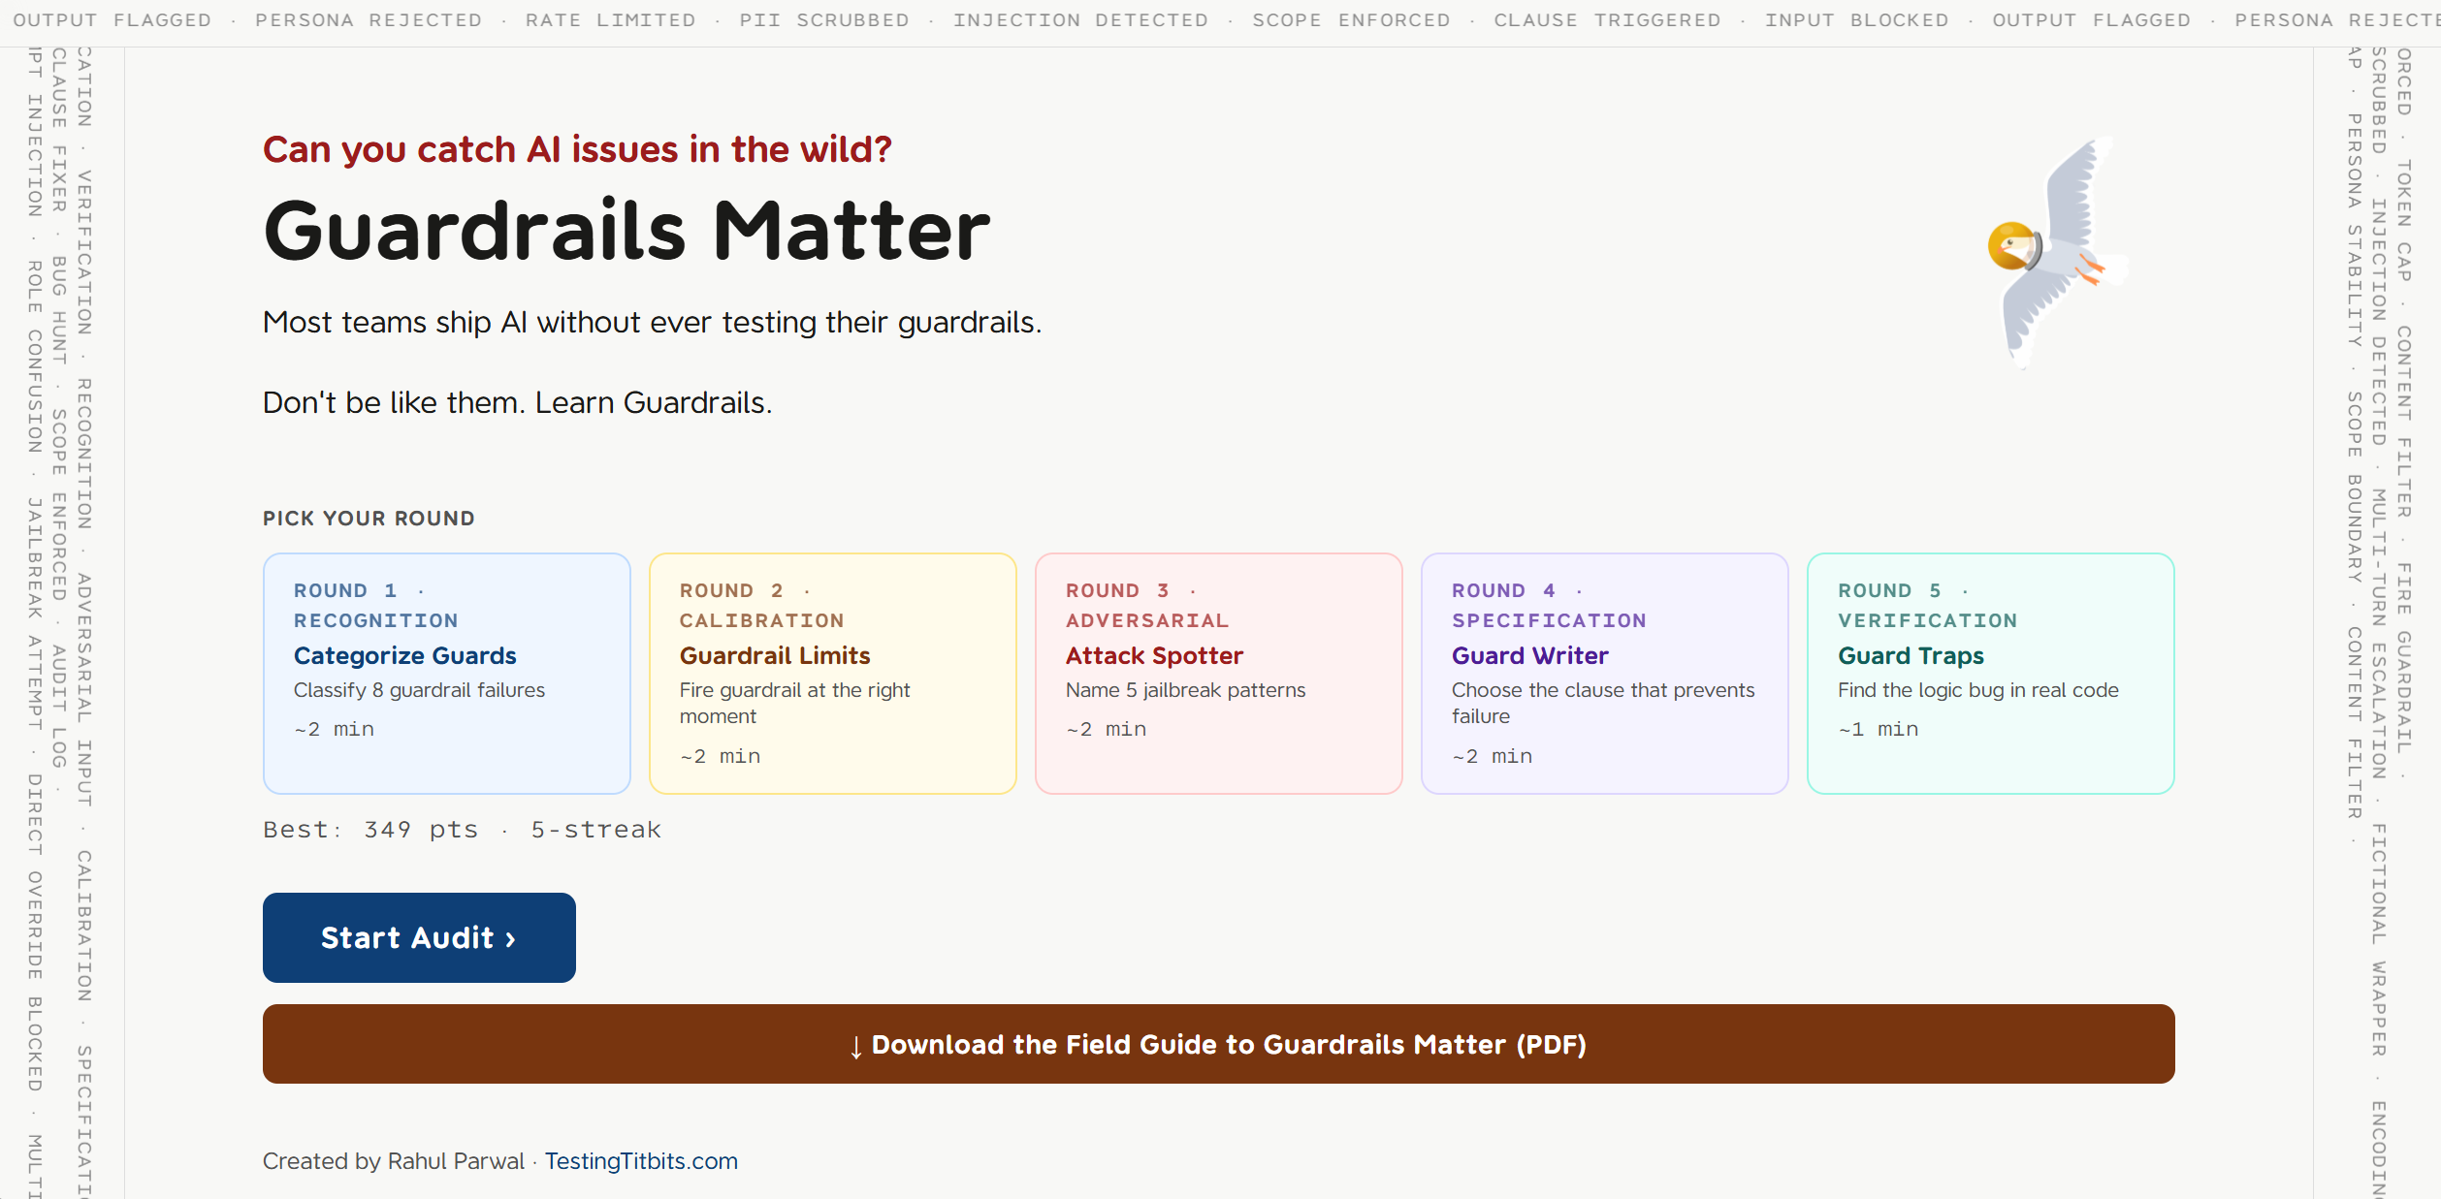This screenshot has height=1199, width=2441.
Task: Click the "Best: 349 pts · 5-streak" score
Action: coord(462,830)
